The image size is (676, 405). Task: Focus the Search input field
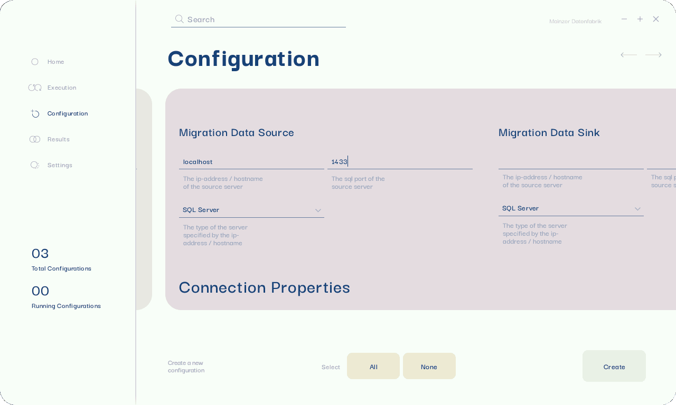point(264,20)
